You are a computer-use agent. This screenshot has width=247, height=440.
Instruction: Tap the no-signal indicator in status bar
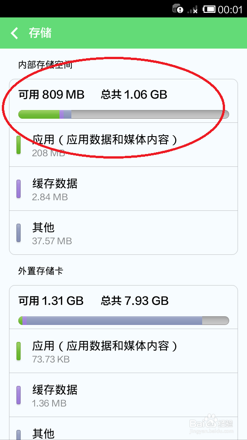(193, 9)
